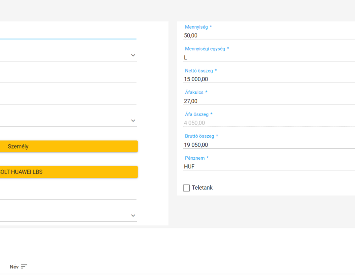Select the yellow HUAWEI LBS button
Viewport: 355px width, 276px height.
(69, 172)
